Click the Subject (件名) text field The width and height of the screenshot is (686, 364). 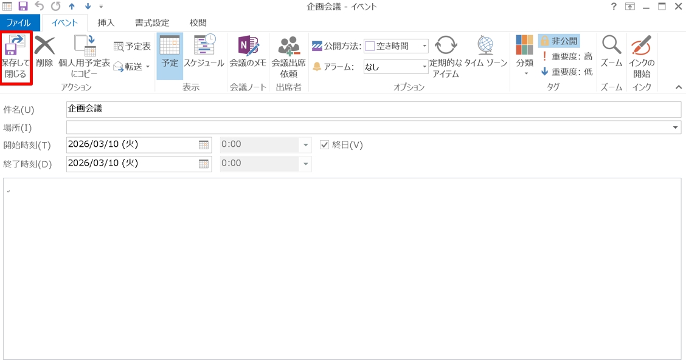pos(373,109)
